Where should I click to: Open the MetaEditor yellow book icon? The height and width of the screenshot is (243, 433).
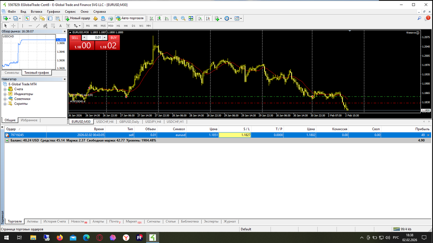coord(96,18)
